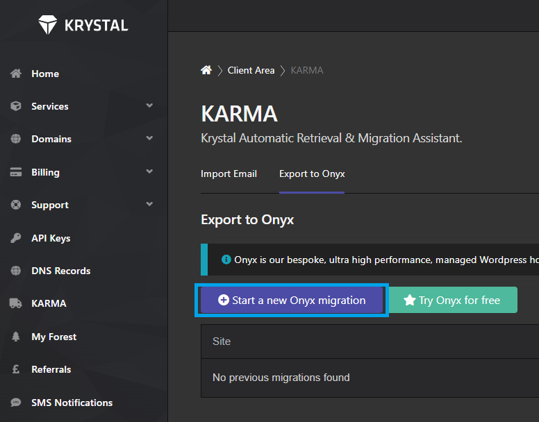Viewport: 539px width, 422px height.
Task: Click the Home house icon in sidebar
Action: pos(16,74)
